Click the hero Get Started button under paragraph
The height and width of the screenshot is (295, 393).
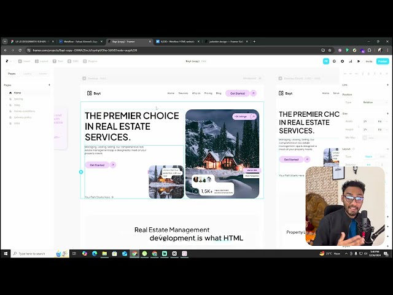(x=97, y=165)
